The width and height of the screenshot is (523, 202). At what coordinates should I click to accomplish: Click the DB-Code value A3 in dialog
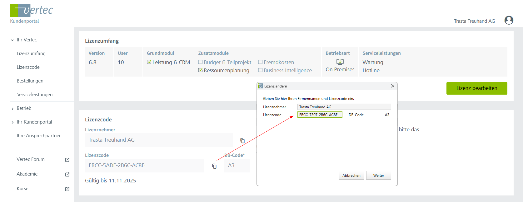[x=387, y=115]
